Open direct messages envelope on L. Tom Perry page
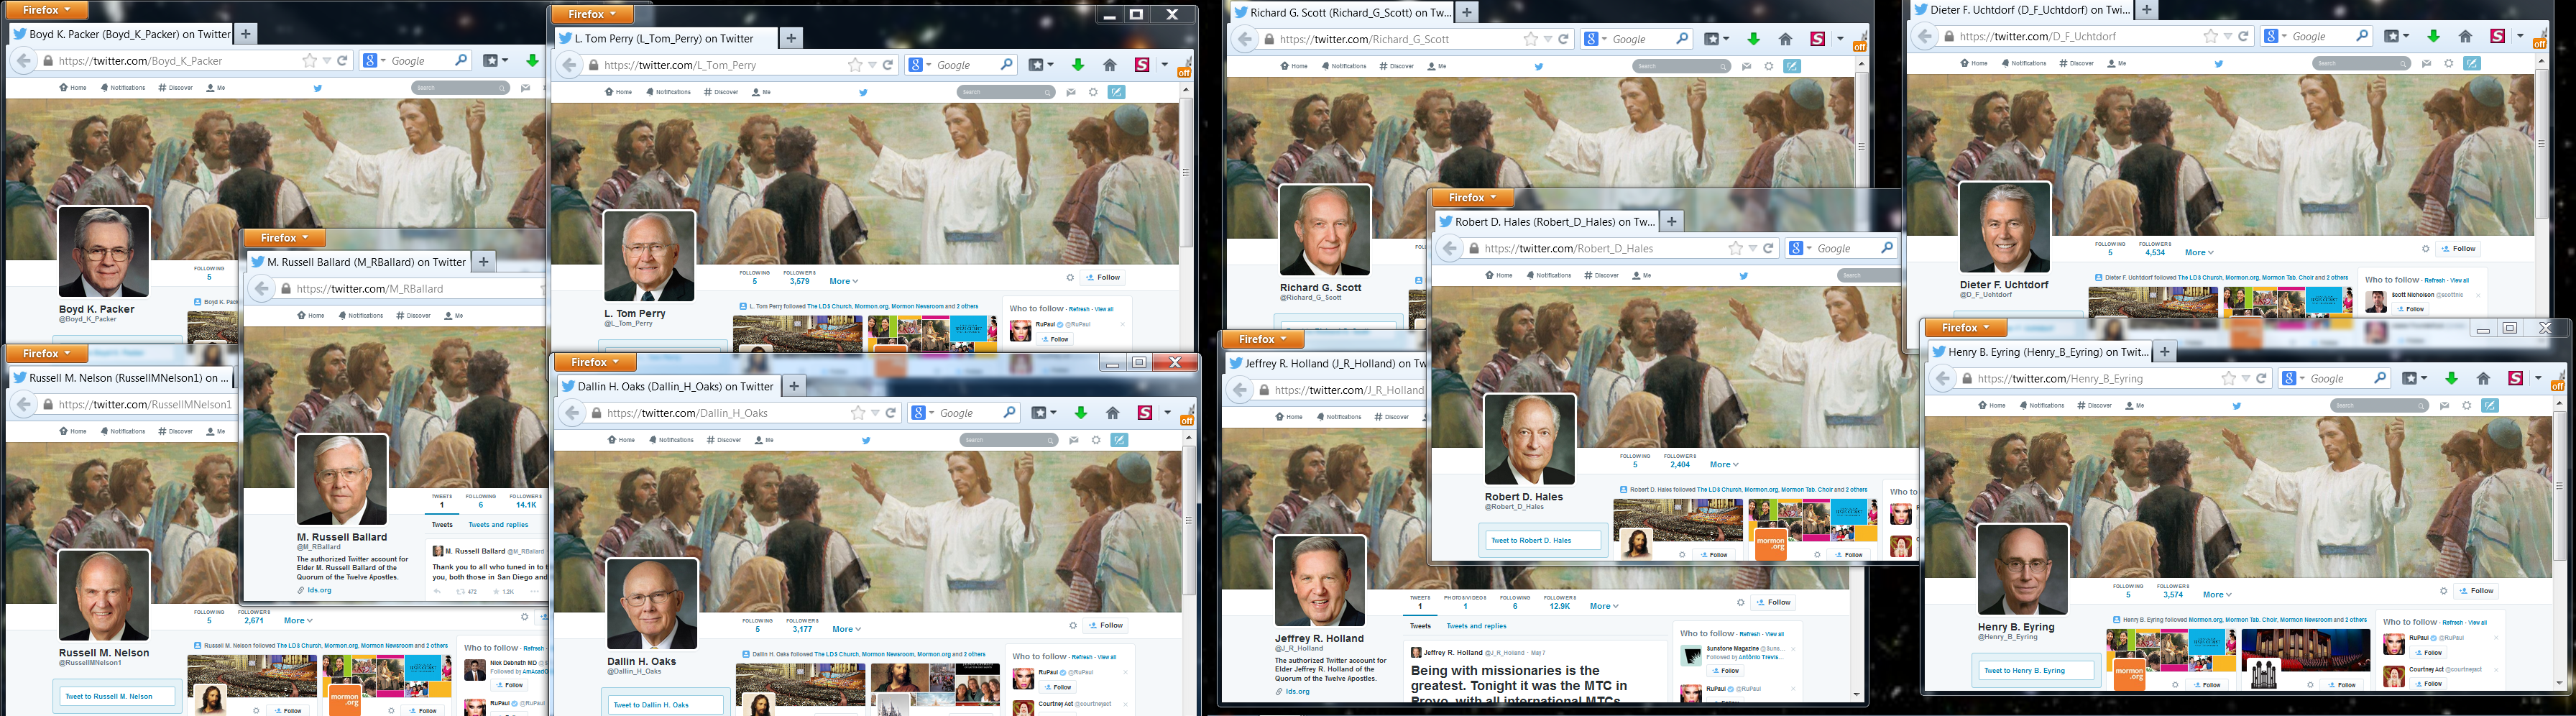The image size is (2576, 716). pyautogui.click(x=1070, y=92)
